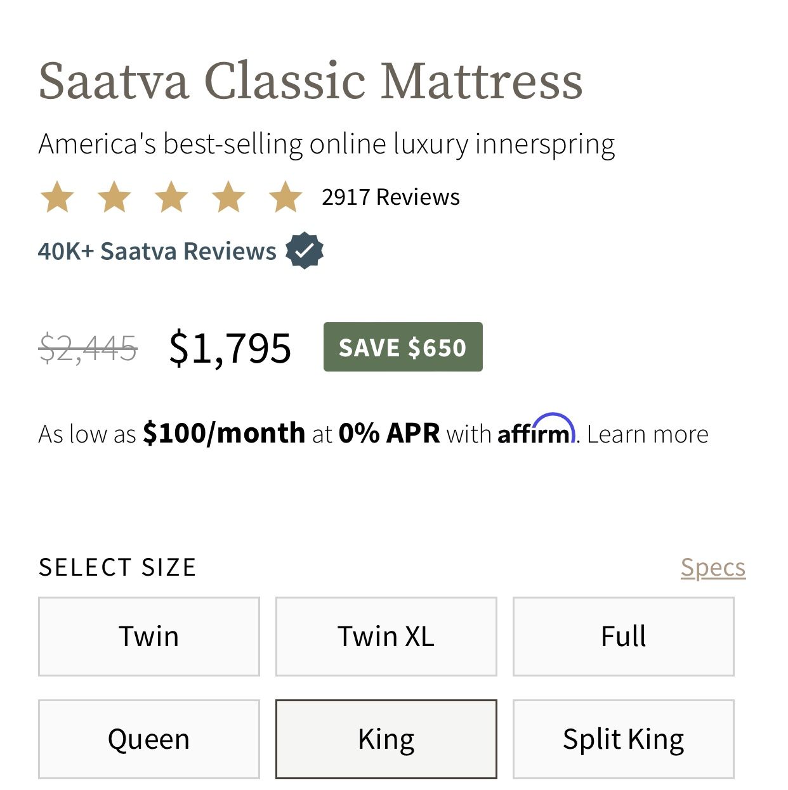788x790 pixels.
Task: Open the 2917 Reviews list
Action: click(391, 197)
